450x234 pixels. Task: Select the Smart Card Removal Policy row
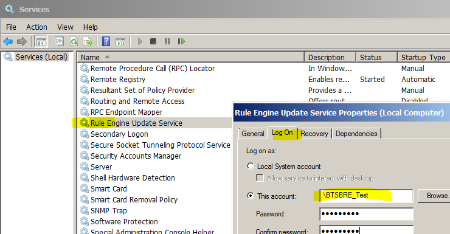[134, 199]
